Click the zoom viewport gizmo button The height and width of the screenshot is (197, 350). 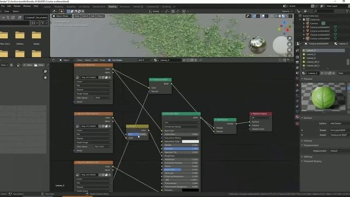click(x=289, y=38)
